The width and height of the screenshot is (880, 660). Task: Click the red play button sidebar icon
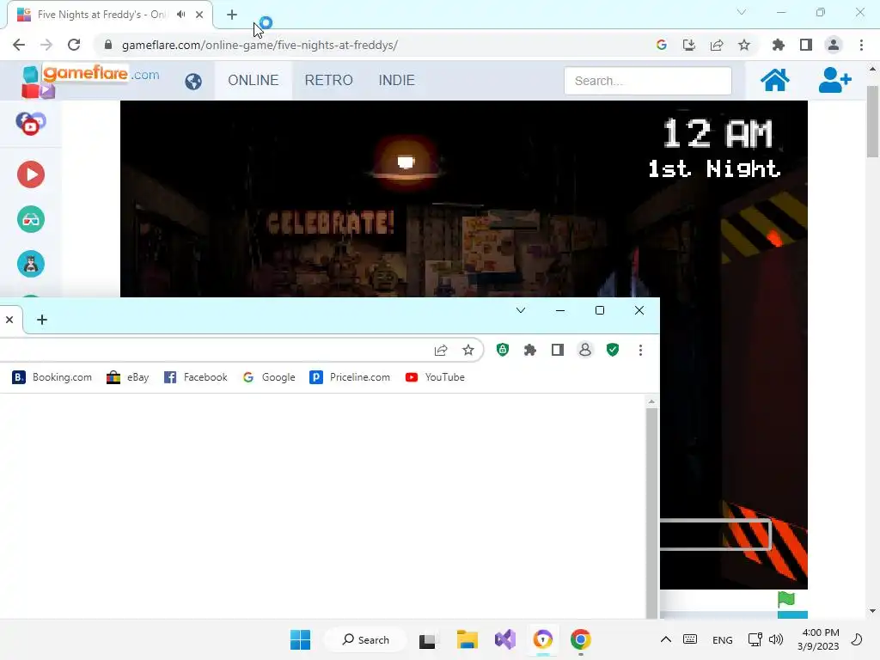(x=31, y=174)
